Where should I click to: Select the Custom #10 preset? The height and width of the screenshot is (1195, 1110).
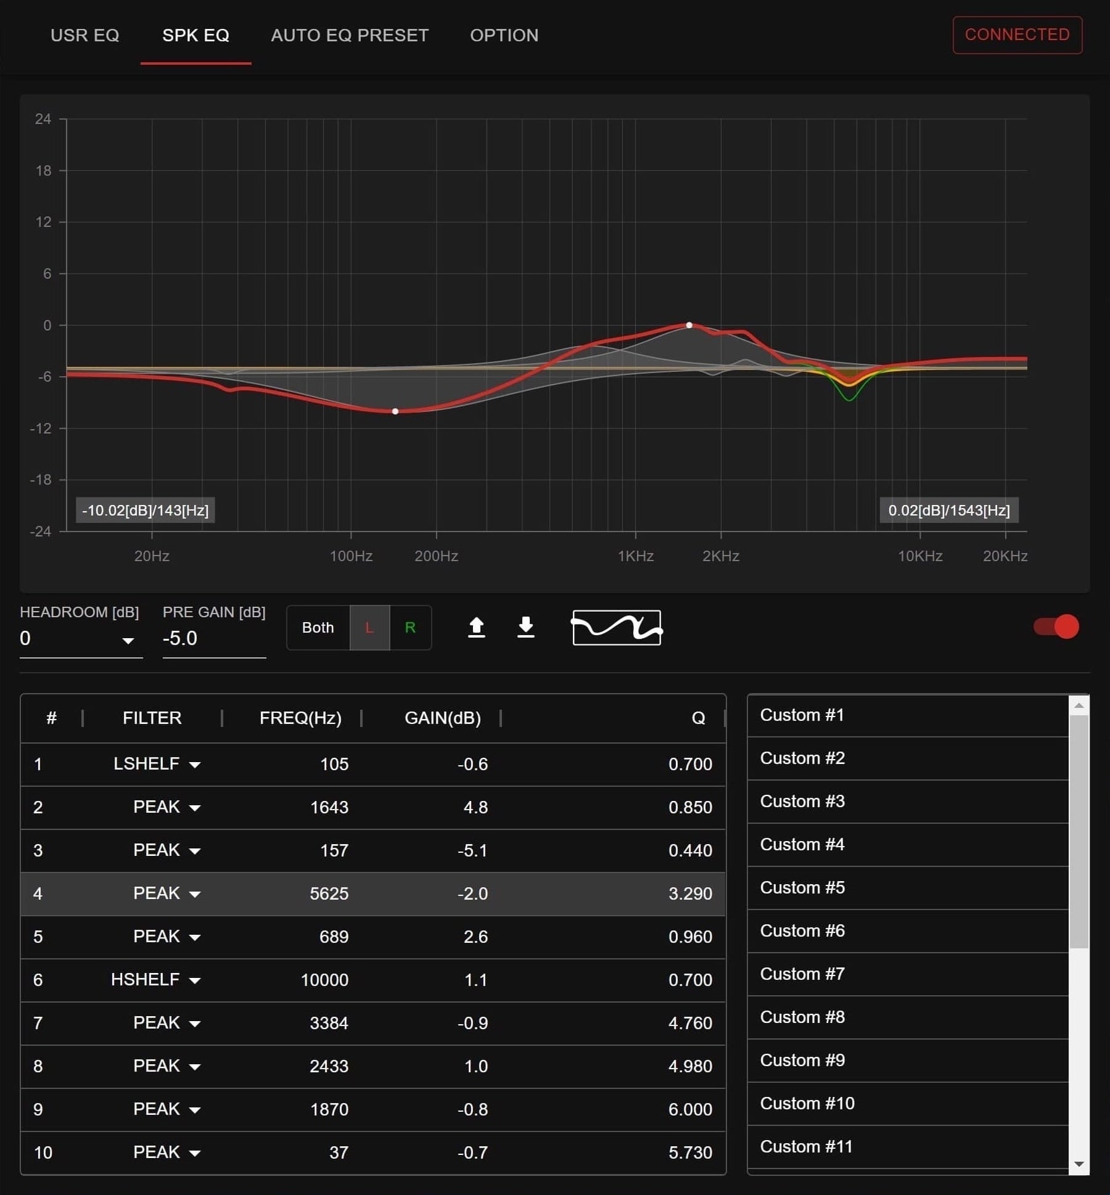coord(908,1104)
